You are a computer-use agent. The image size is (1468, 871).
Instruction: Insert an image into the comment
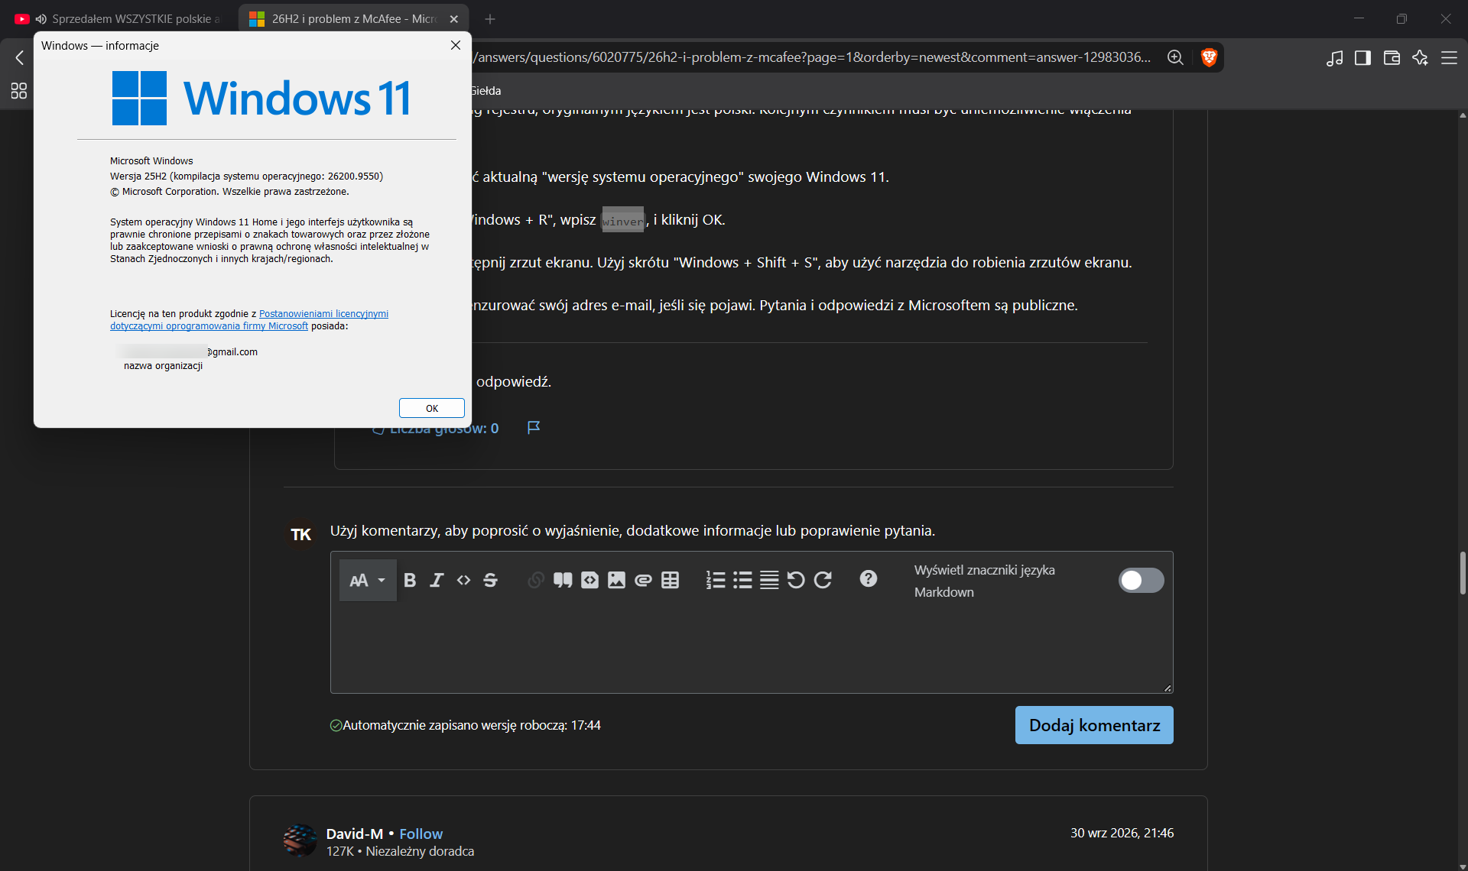(x=616, y=581)
